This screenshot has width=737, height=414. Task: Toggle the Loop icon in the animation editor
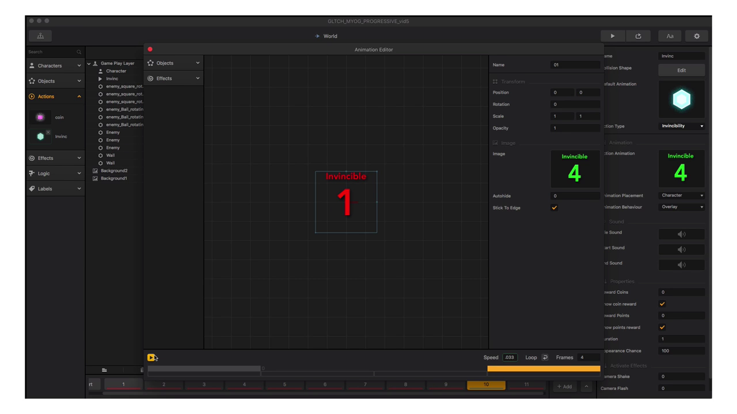click(x=545, y=358)
